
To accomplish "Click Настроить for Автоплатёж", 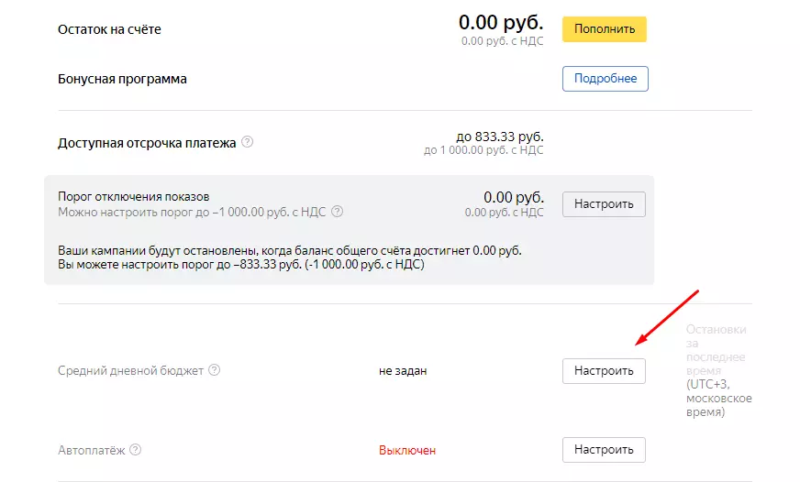I will (604, 449).
